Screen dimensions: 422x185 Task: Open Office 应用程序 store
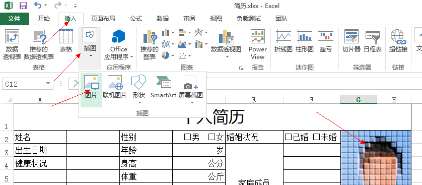(119, 44)
